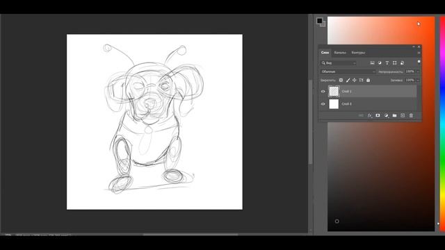Viewport: 445px width, 250px height.
Task: Filter layers by shape layers icon
Action: click(x=394, y=63)
